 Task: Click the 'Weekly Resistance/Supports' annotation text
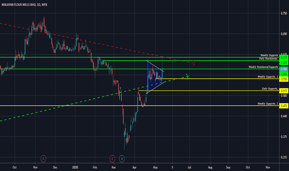(x=263, y=67)
